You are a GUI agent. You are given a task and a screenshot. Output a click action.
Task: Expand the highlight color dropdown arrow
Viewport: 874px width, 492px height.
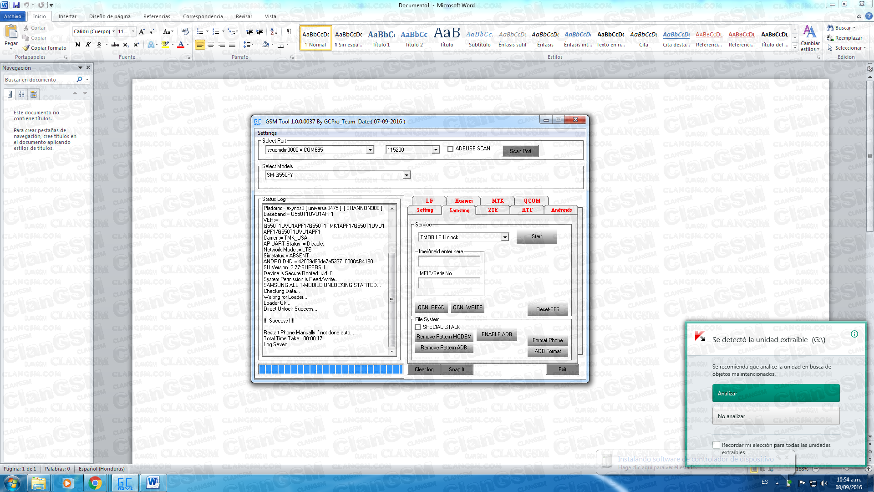173,45
